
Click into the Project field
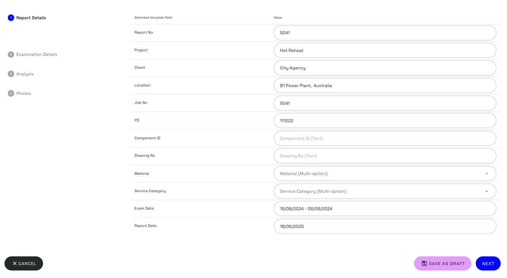pyautogui.click(x=385, y=51)
